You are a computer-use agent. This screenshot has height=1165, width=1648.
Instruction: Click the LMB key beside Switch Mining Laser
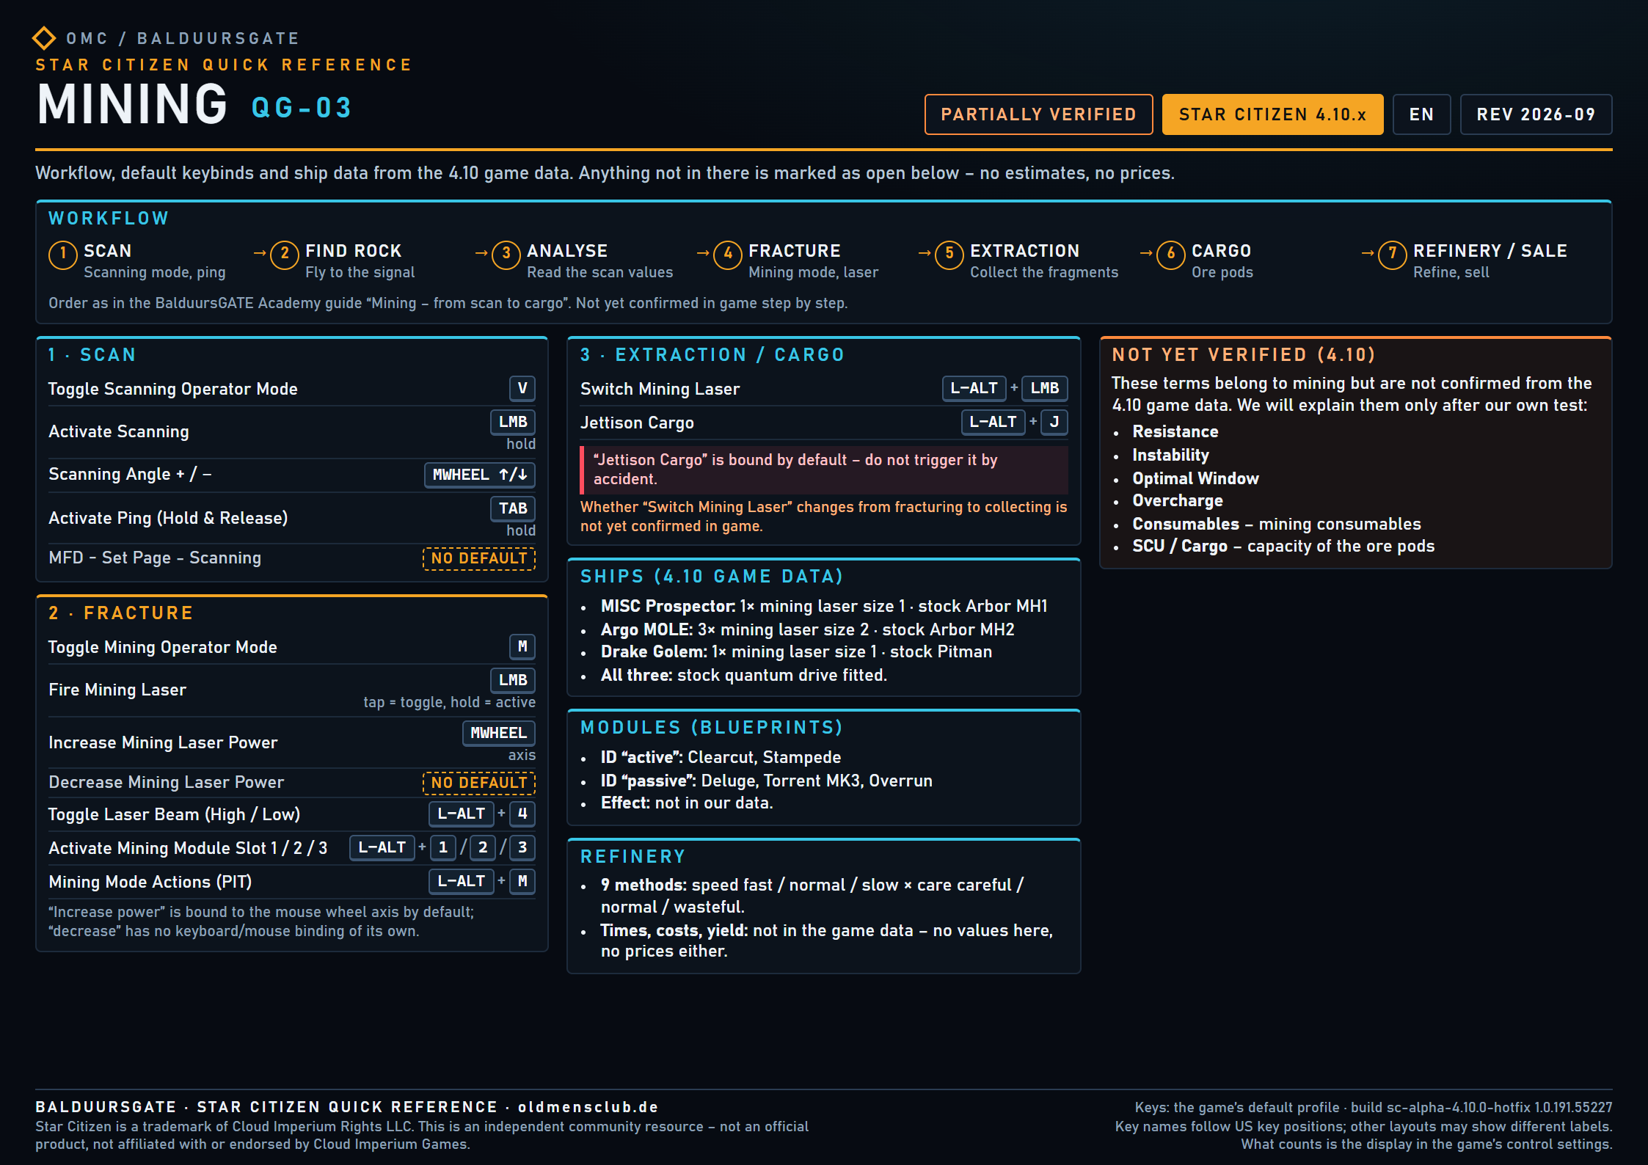pyautogui.click(x=1045, y=388)
